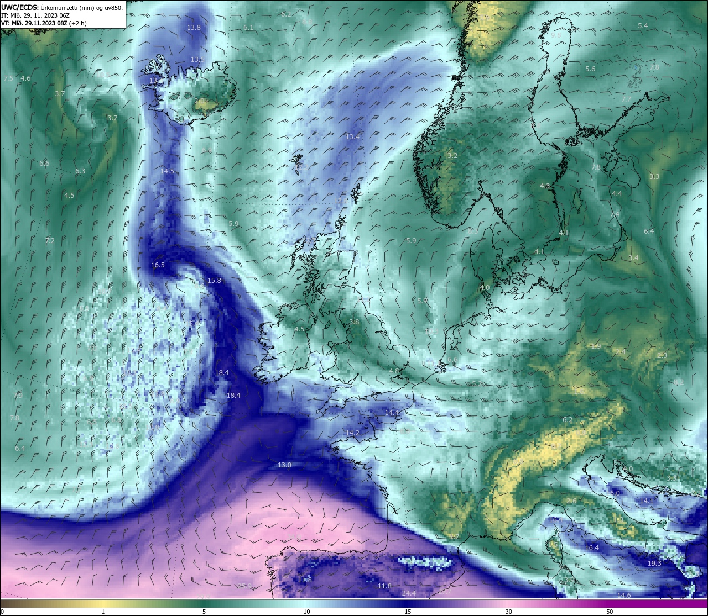This screenshot has width=708, height=616.
Task: Click the 5.4 value at top right
Action: click(643, 26)
